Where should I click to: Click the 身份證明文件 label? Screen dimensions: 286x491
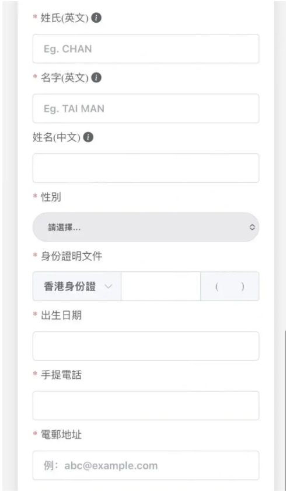click(x=71, y=256)
